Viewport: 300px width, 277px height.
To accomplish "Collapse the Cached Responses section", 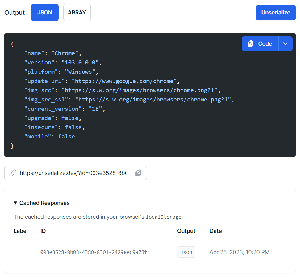I will [x=42, y=203].
